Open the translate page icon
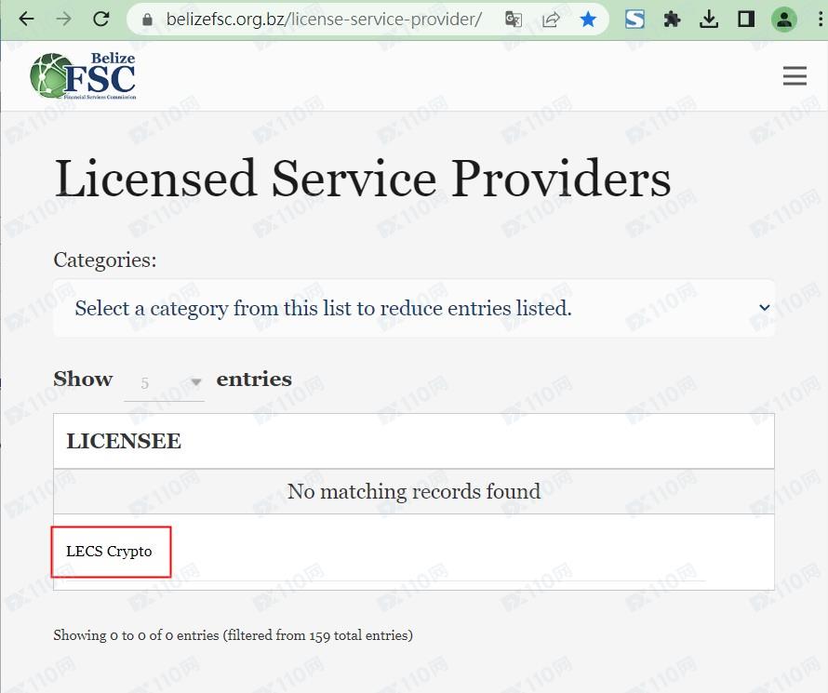 pyautogui.click(x=514, y=20)
